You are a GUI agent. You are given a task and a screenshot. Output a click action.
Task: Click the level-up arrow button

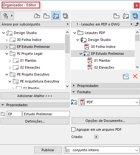tap(137, 24)
